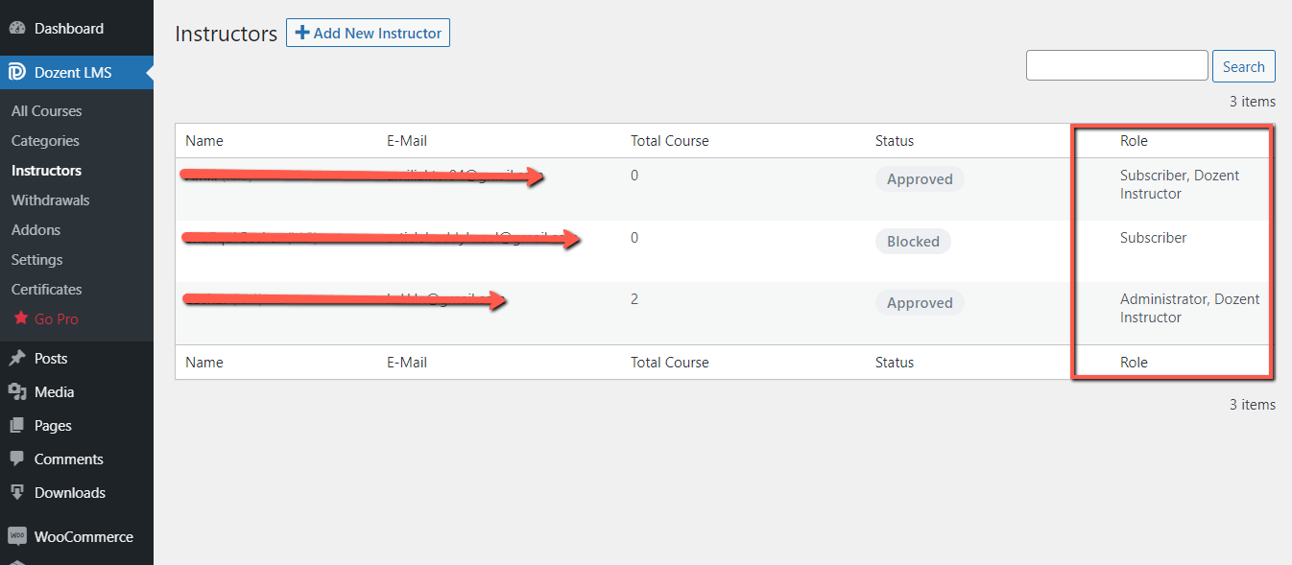Screen dimensions: 1292x565
Task: Click the Media icon in sidebar
Action: (x=17, y=392)
